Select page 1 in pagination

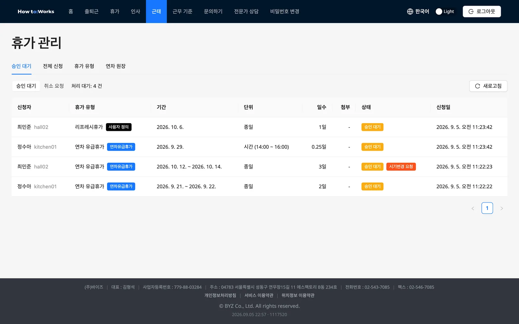coord(487,208)
